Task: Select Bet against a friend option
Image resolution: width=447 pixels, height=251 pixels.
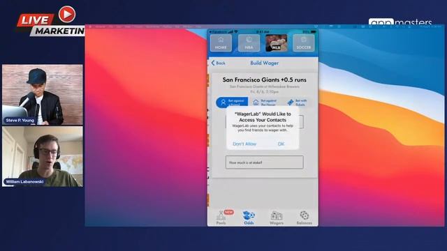Action: (232, 102)
